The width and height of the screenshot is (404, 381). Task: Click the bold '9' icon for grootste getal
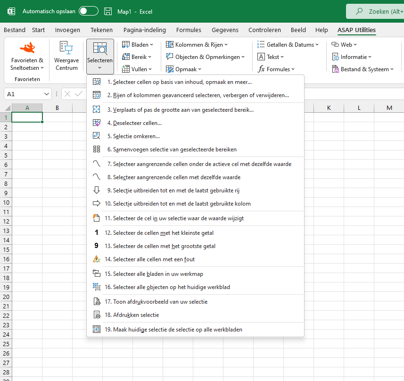pyautogui.click(x=97, y=246)
